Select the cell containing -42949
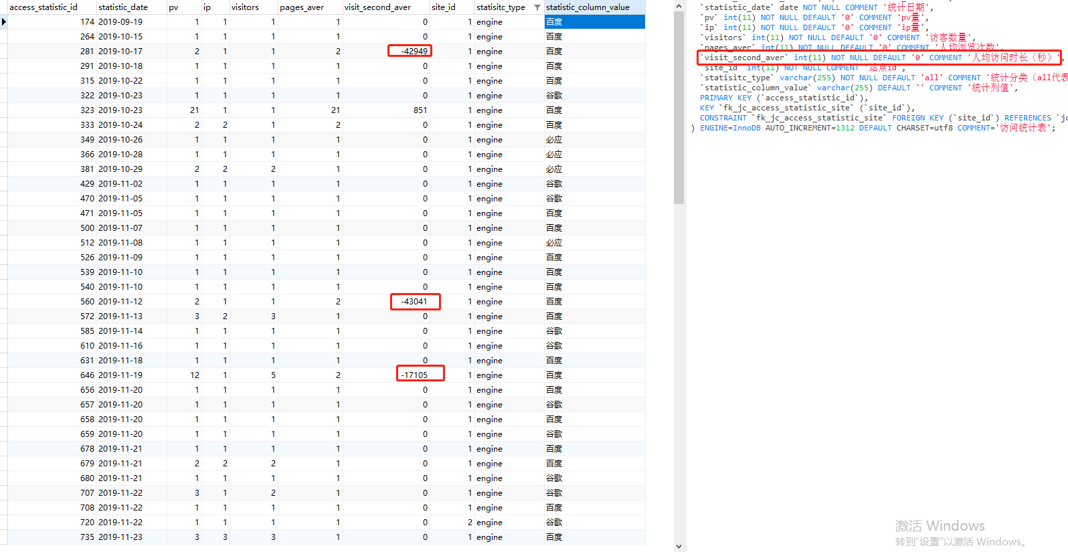 (410, 52)
